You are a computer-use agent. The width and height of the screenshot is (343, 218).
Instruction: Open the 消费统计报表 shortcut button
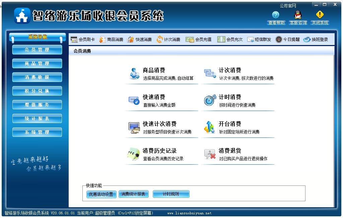133,194
